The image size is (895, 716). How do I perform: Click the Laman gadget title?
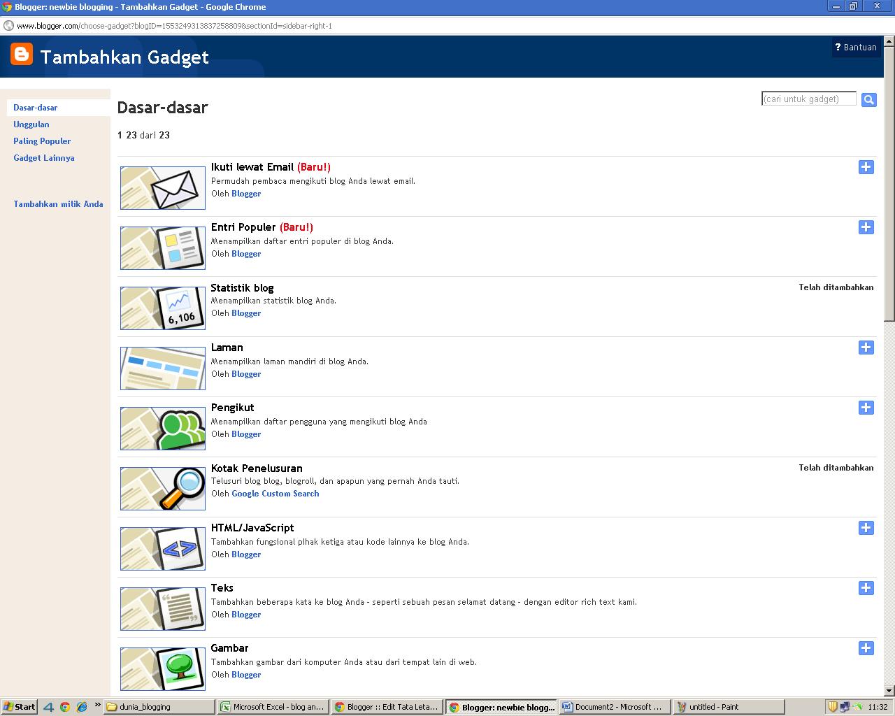[227, 348]
